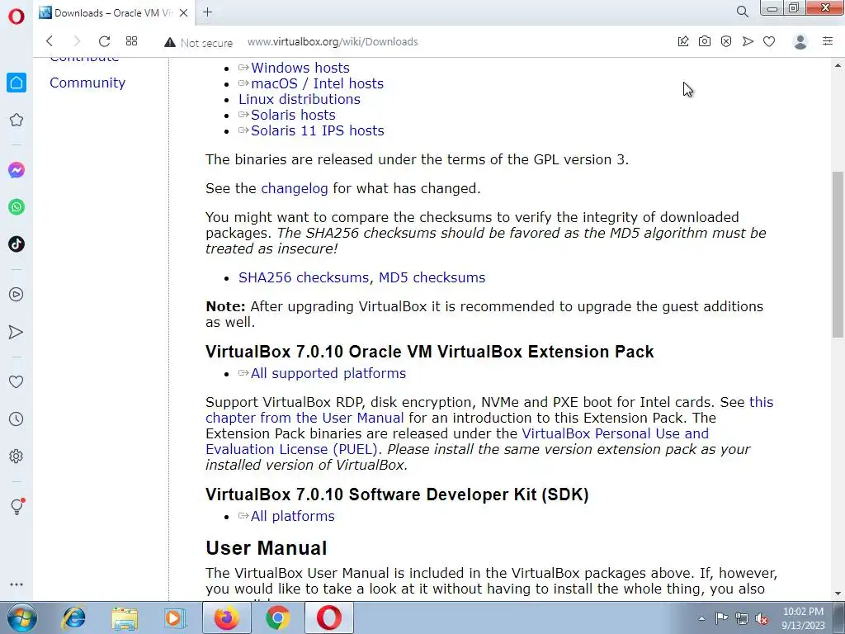Download Extension Pack All supported platforms
The width and height of the screenshot is (845, 634).
(328, 374)
